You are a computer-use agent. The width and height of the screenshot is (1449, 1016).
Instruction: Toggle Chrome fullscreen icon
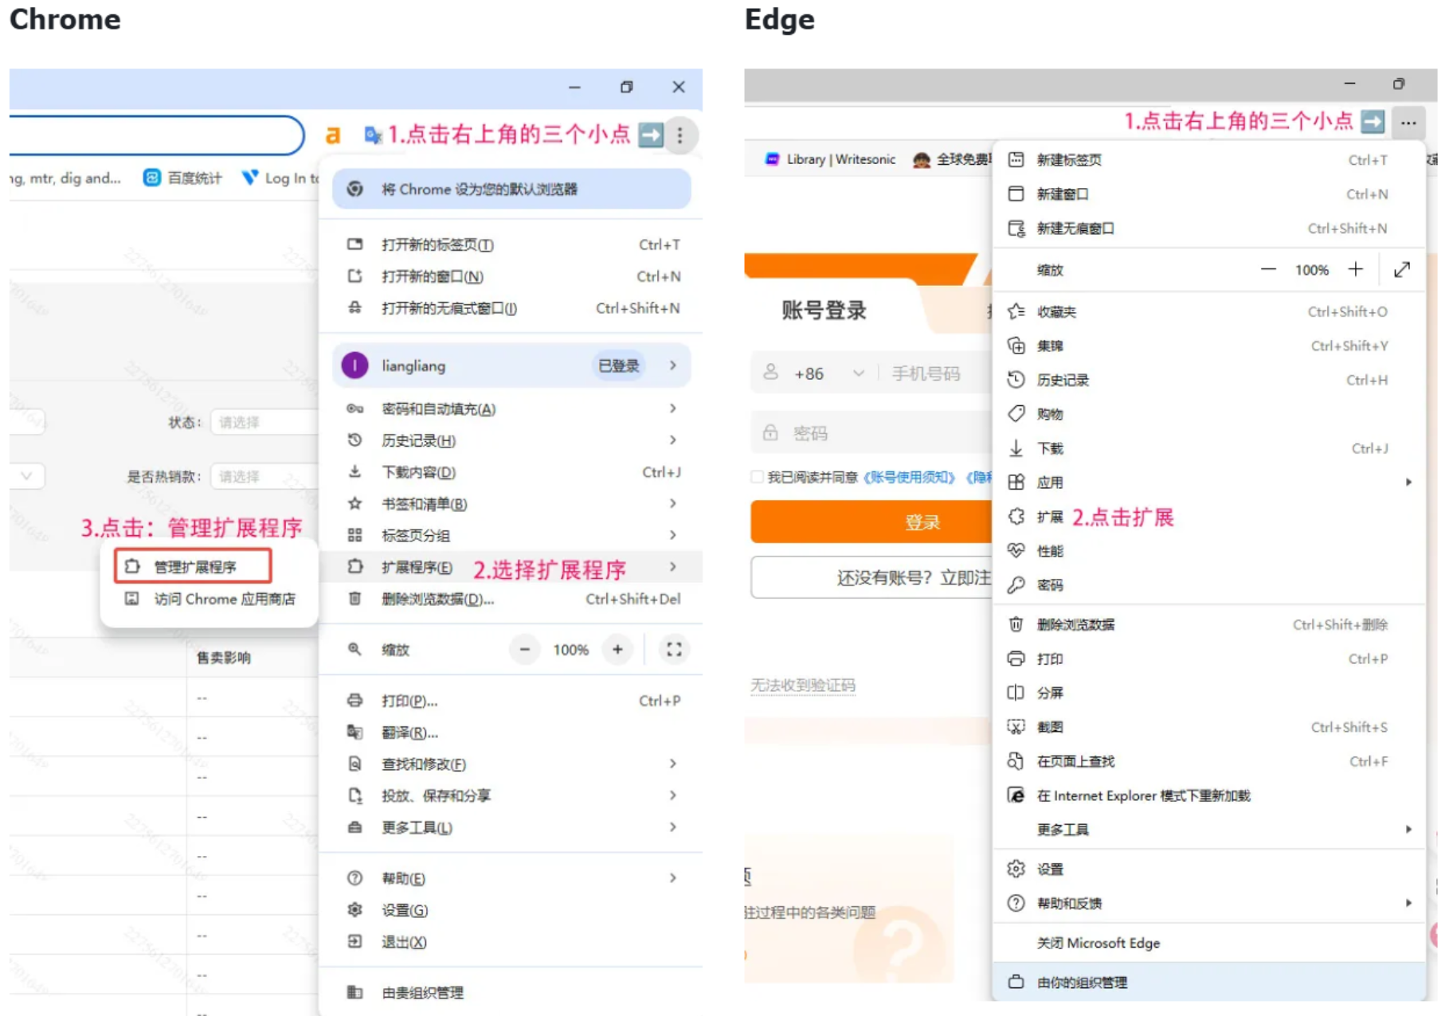pyautogui.click(x=674, y=650)
